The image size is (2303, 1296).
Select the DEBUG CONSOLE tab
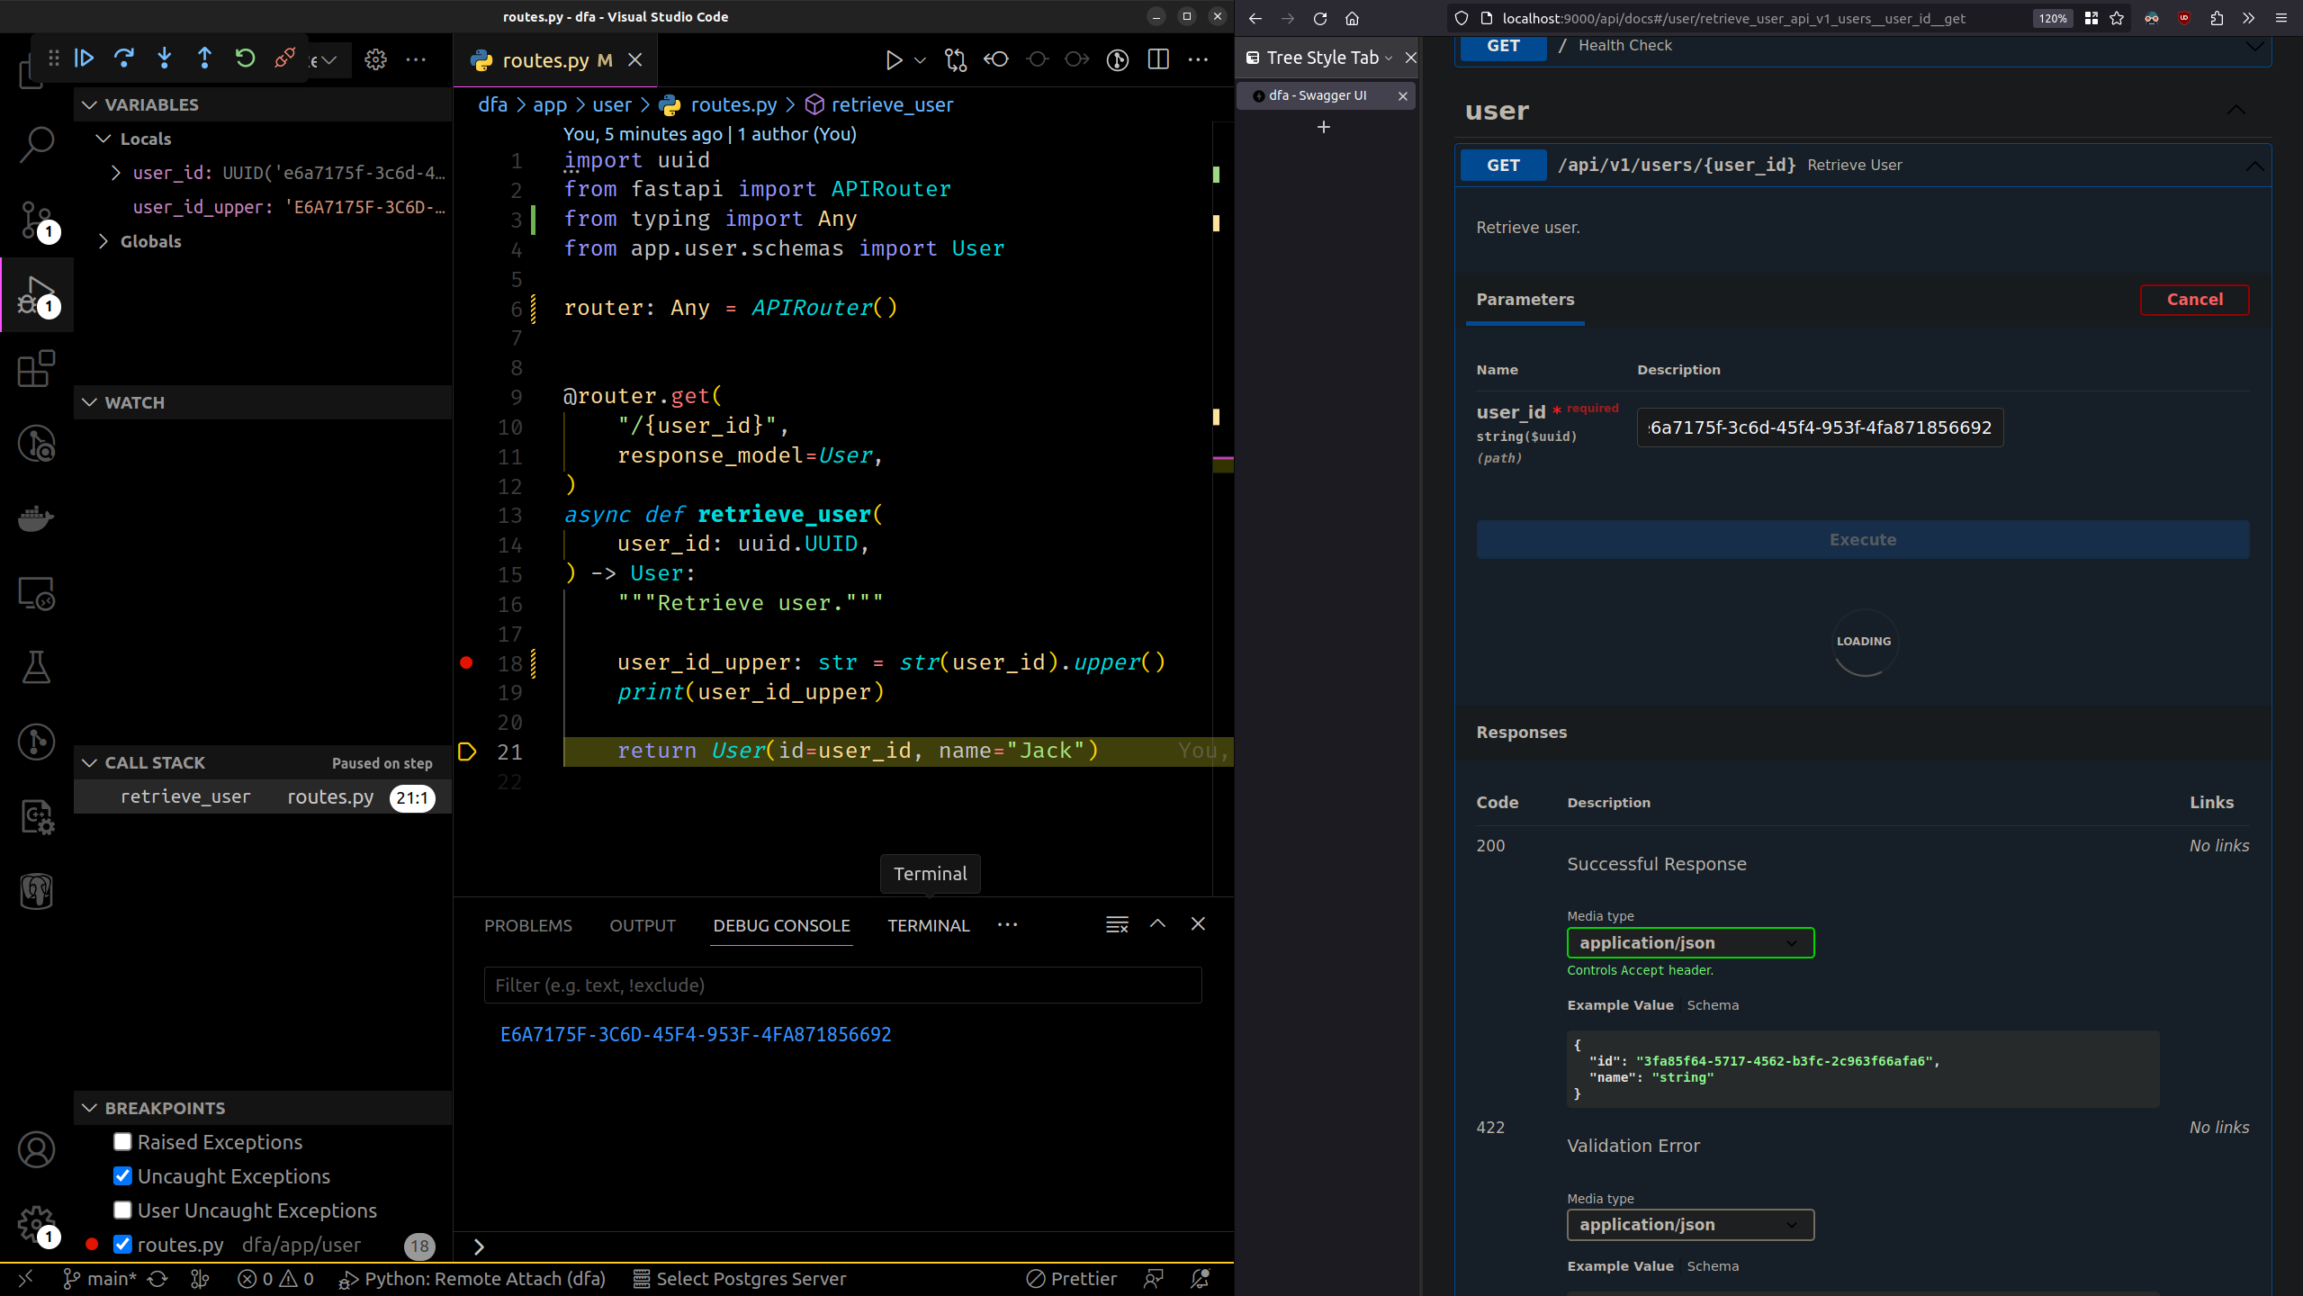tap(781, 924)
